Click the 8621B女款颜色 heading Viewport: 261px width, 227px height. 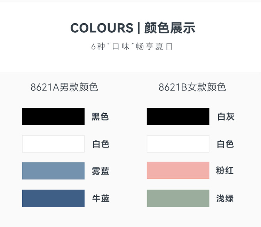(192, 87)
